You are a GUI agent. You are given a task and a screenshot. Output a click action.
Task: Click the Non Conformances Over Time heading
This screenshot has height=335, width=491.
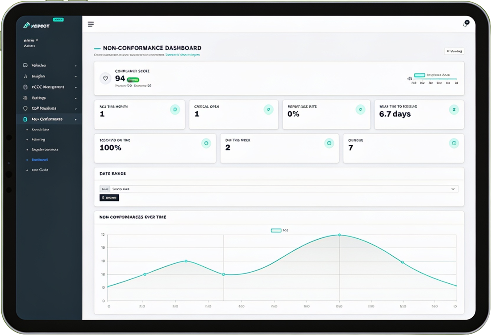[133, 217]
